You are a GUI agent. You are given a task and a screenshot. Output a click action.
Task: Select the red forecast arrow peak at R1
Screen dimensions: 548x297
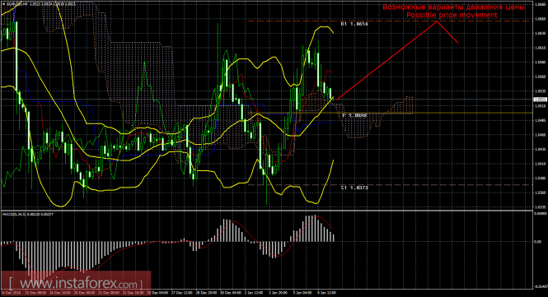(437, 21)
